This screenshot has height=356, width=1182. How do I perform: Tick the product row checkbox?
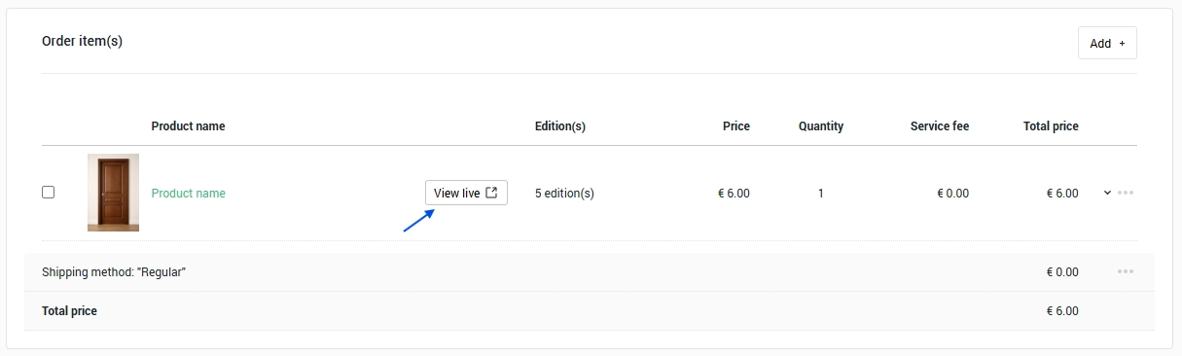click(48, 193)
